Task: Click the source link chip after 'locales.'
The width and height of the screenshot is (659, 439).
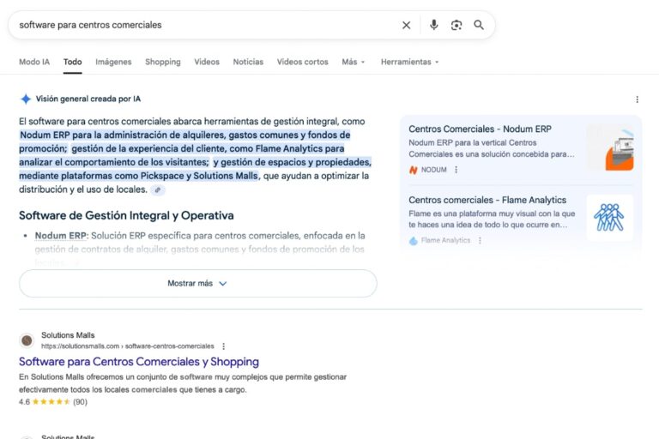Action: pyautogui.click(x=158, y=189)
